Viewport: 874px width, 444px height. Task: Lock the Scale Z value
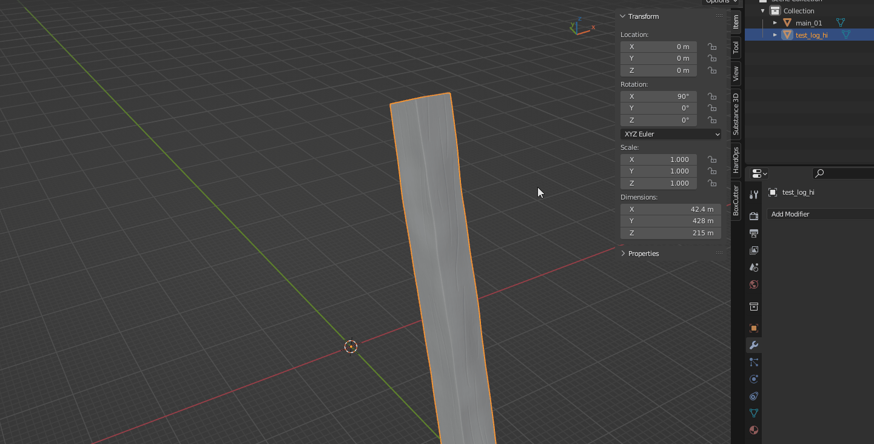(x=713, y=183)
